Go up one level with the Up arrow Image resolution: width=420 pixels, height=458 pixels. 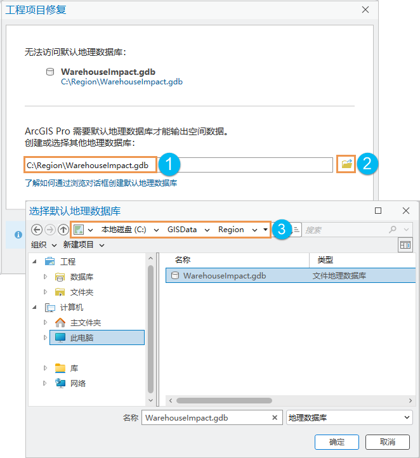[63, 230]
